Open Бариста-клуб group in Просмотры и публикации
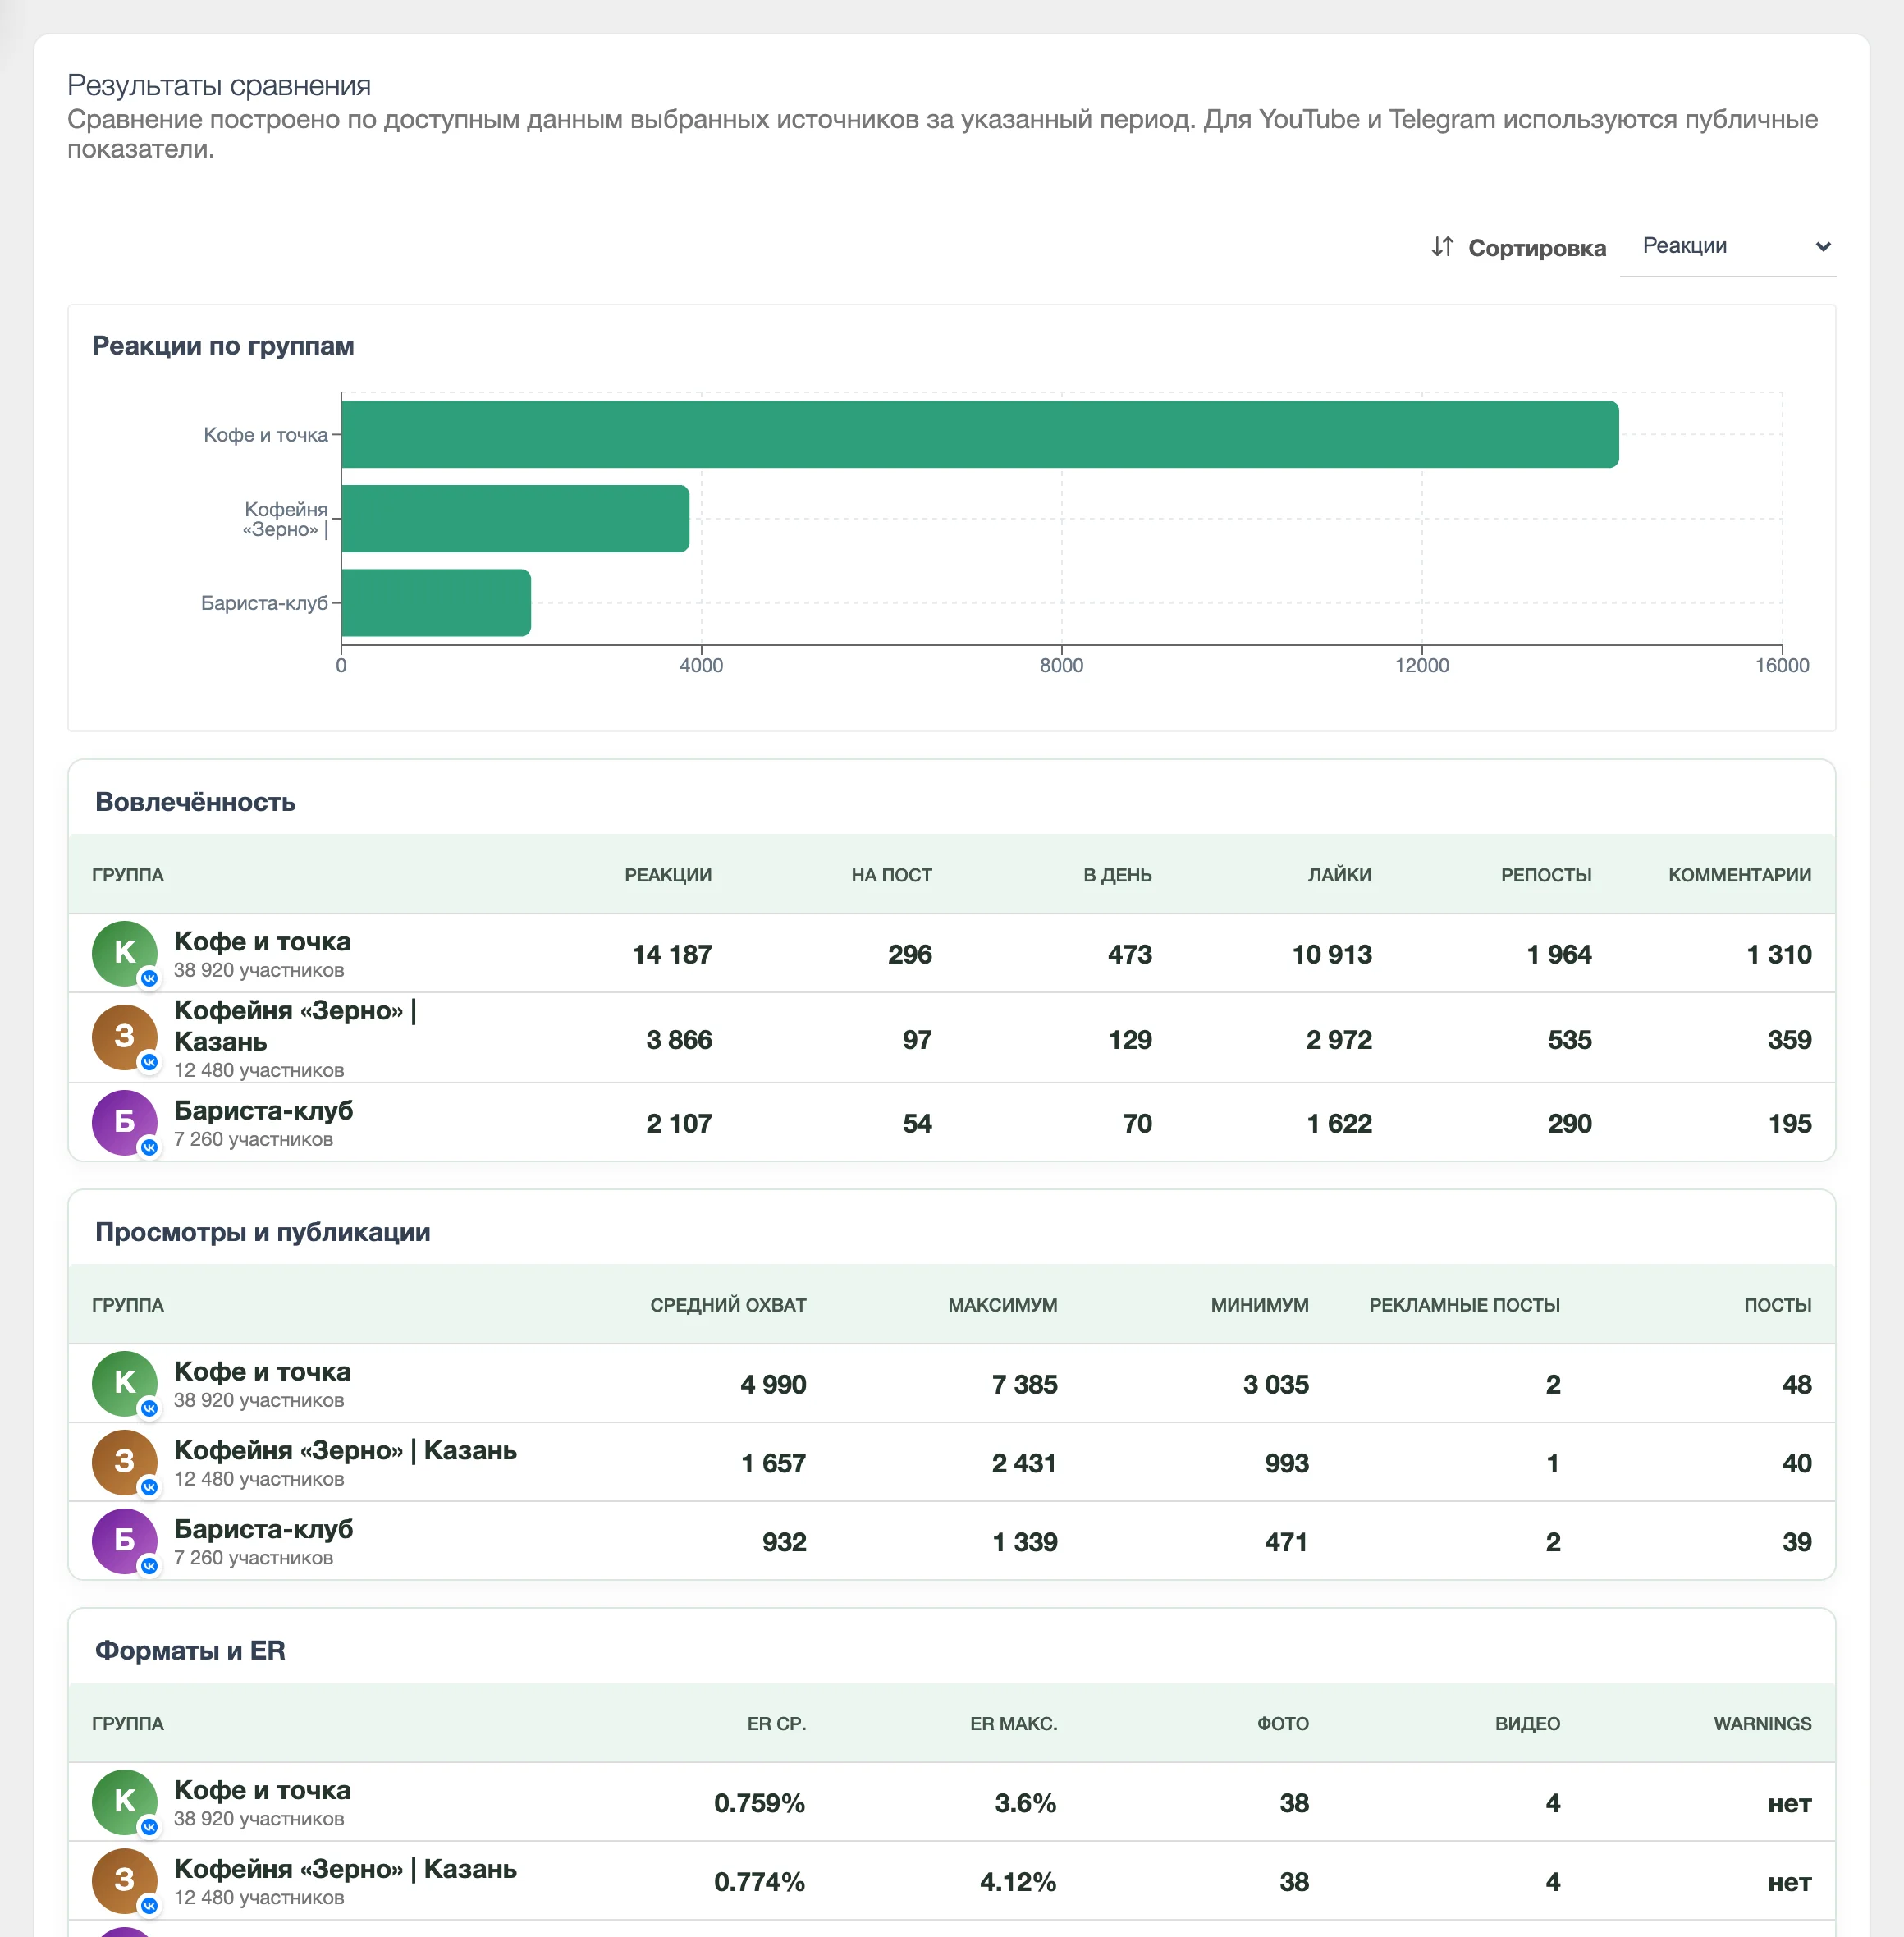 pos(263,1528)
